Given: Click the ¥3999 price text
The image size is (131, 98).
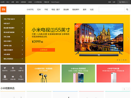Looking at the screenshot, I should (38, 41).
